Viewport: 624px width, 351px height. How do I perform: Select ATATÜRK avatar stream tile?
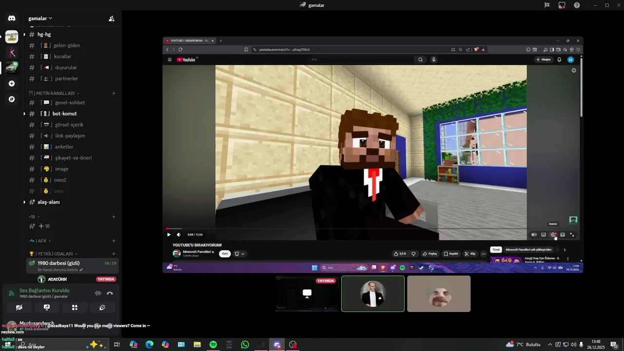coord(373,294)
